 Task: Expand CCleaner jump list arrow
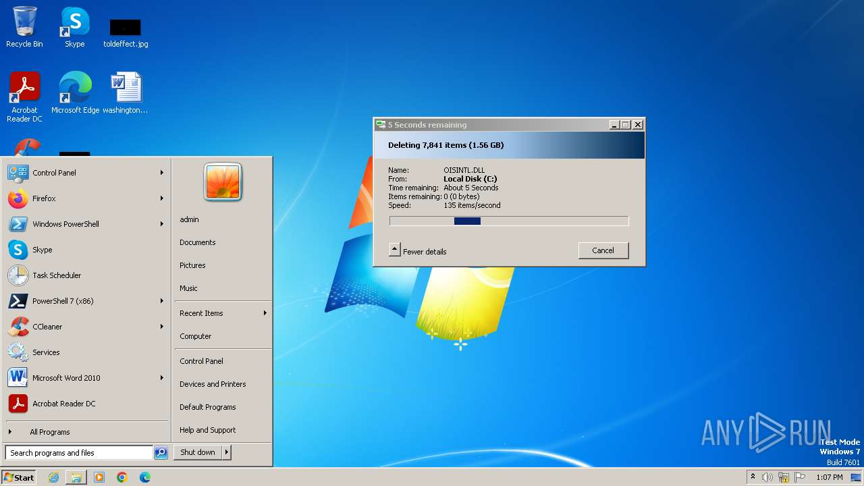[162, 327]
